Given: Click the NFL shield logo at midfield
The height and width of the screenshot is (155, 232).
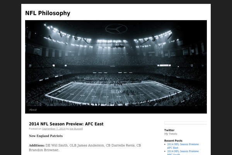Looking at the screenshot, I should tap(117, 91).
